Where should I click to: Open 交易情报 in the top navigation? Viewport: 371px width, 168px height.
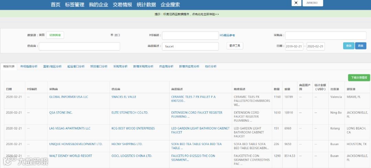coord(122,4)
